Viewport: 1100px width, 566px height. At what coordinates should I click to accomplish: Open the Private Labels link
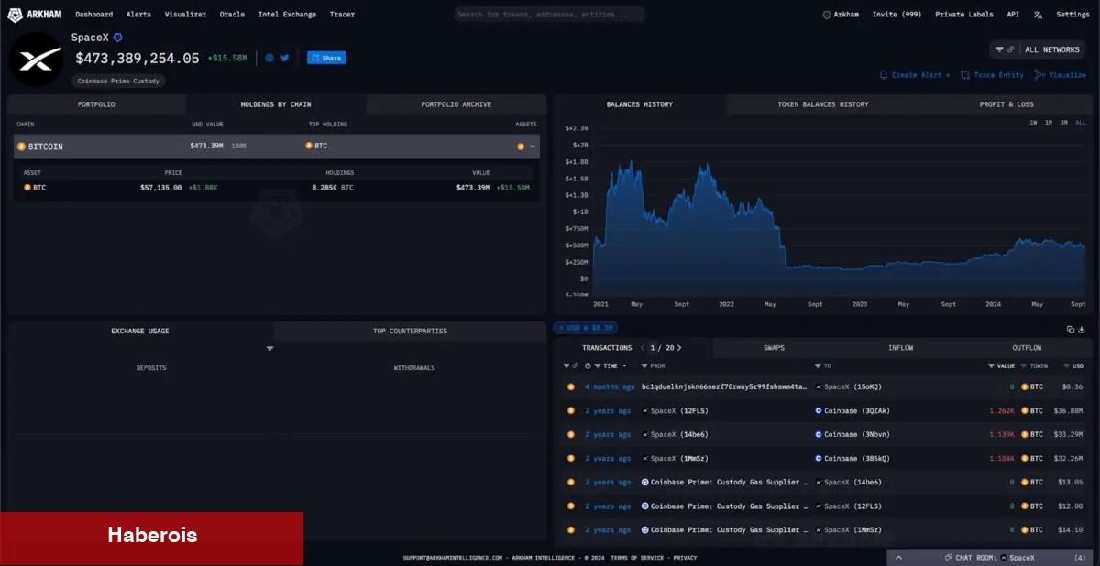[964, 15]
